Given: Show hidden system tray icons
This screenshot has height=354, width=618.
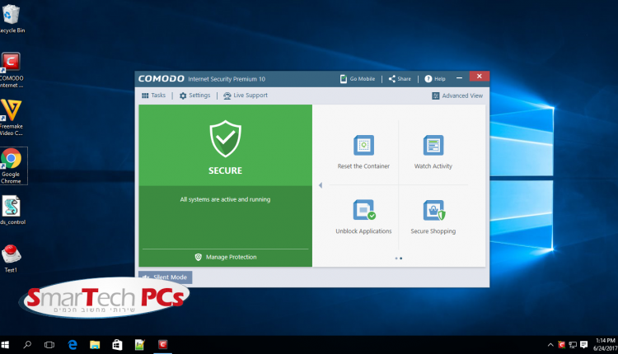Looking at the screenshot, I should point(550,345).
